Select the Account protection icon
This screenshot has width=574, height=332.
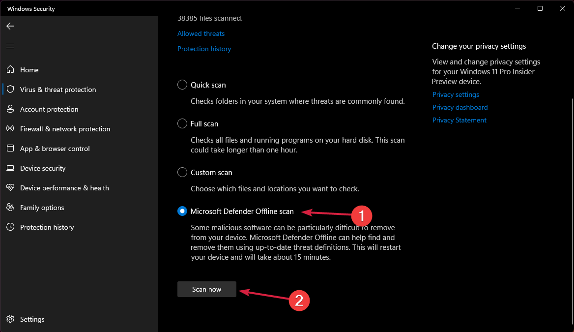click(10, 109)
